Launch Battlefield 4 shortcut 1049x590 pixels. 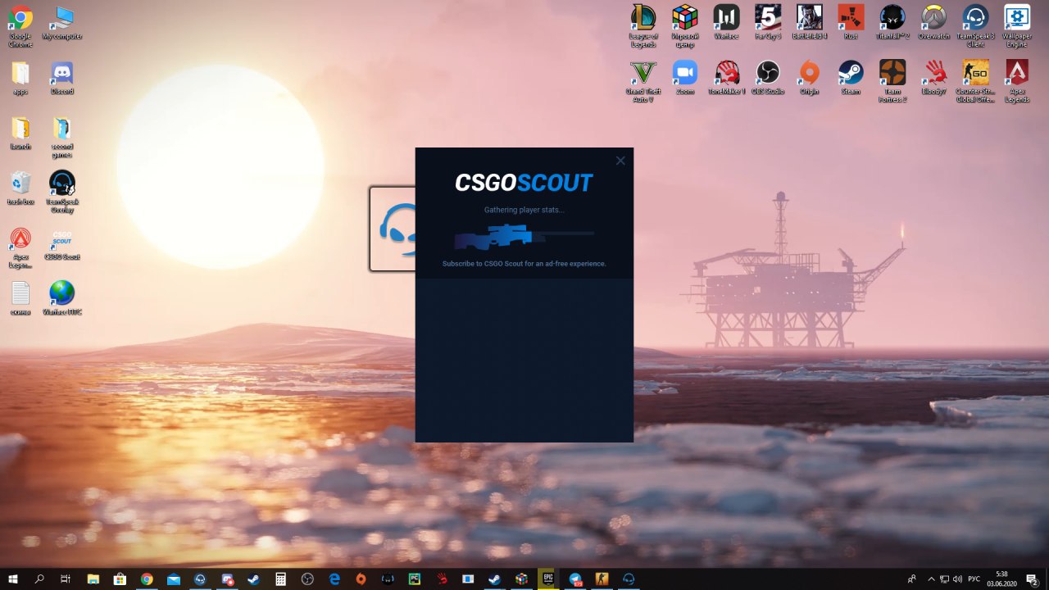pyautogui.click(x=810, y=23)
